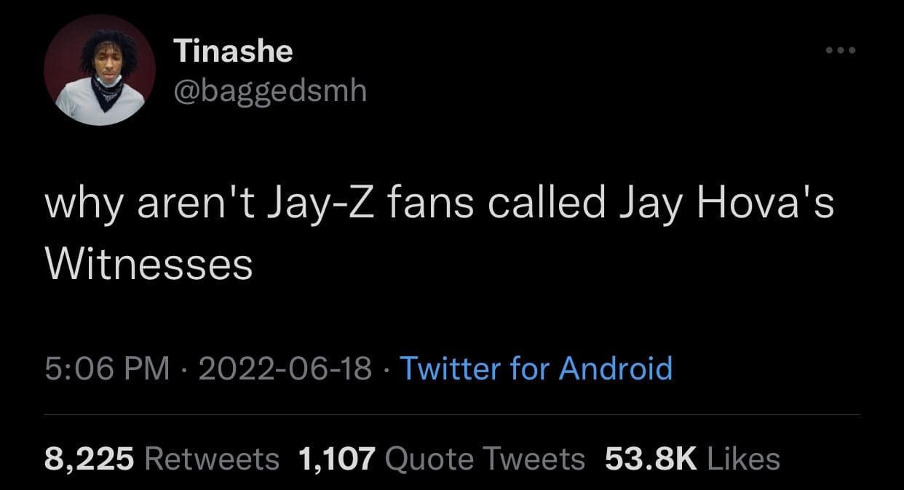Open the Likes label list
The height and width of the screenshot is (490, 904).
pos(743,459)
